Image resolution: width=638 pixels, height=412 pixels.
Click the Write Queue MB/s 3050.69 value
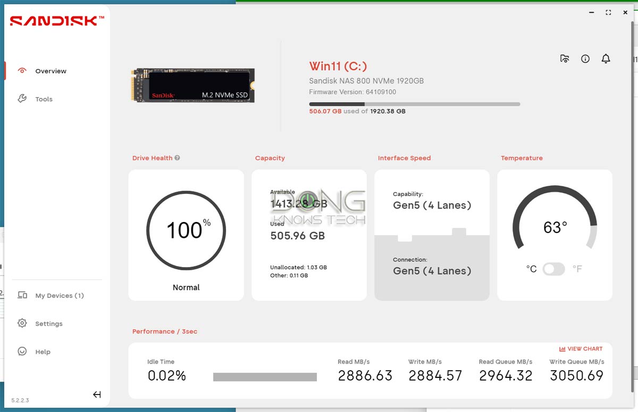click(x=577, y=376)
